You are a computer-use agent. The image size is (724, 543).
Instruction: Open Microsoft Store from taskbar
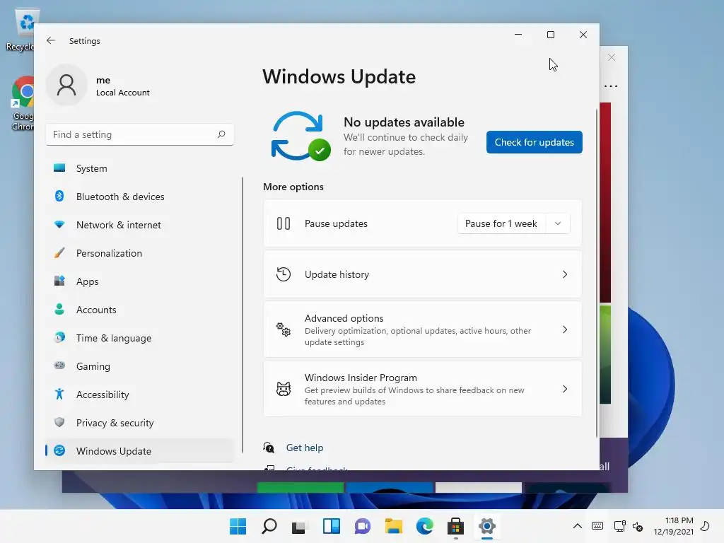456,526
